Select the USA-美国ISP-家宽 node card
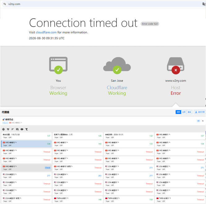This screenshot has height=204, width=206. tap(26, 200)
